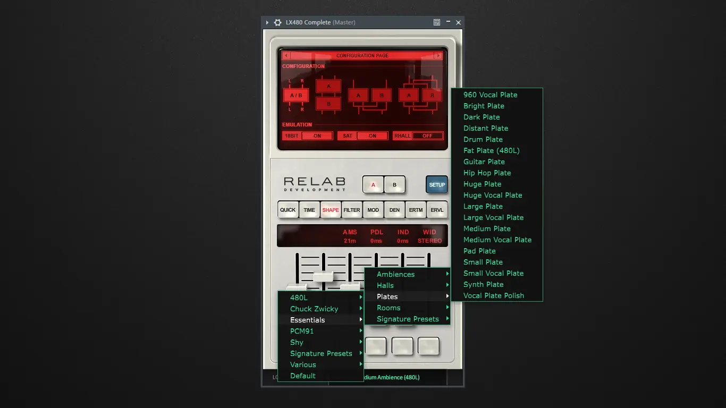
Task: Load the Large Vocal Plate preset
Action: point(497,217)
